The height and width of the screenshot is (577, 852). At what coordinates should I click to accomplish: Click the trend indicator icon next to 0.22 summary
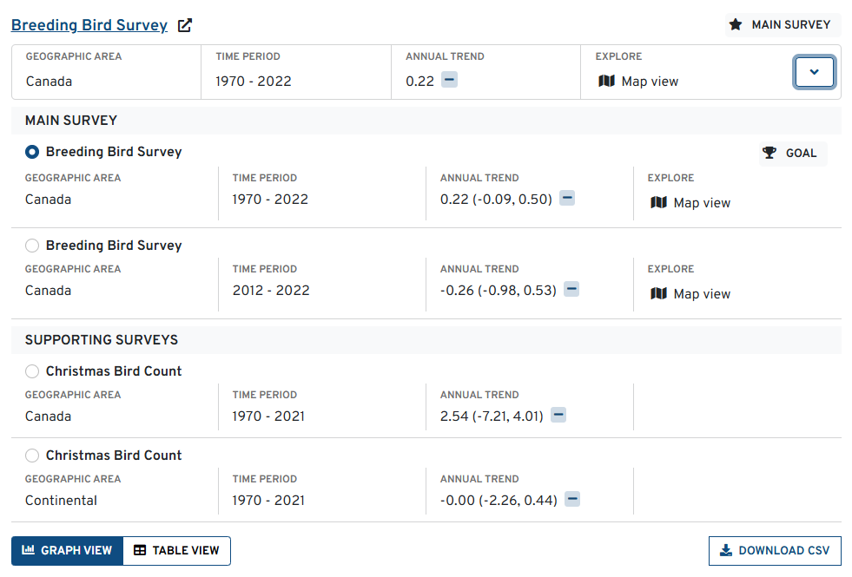point(449,80)
